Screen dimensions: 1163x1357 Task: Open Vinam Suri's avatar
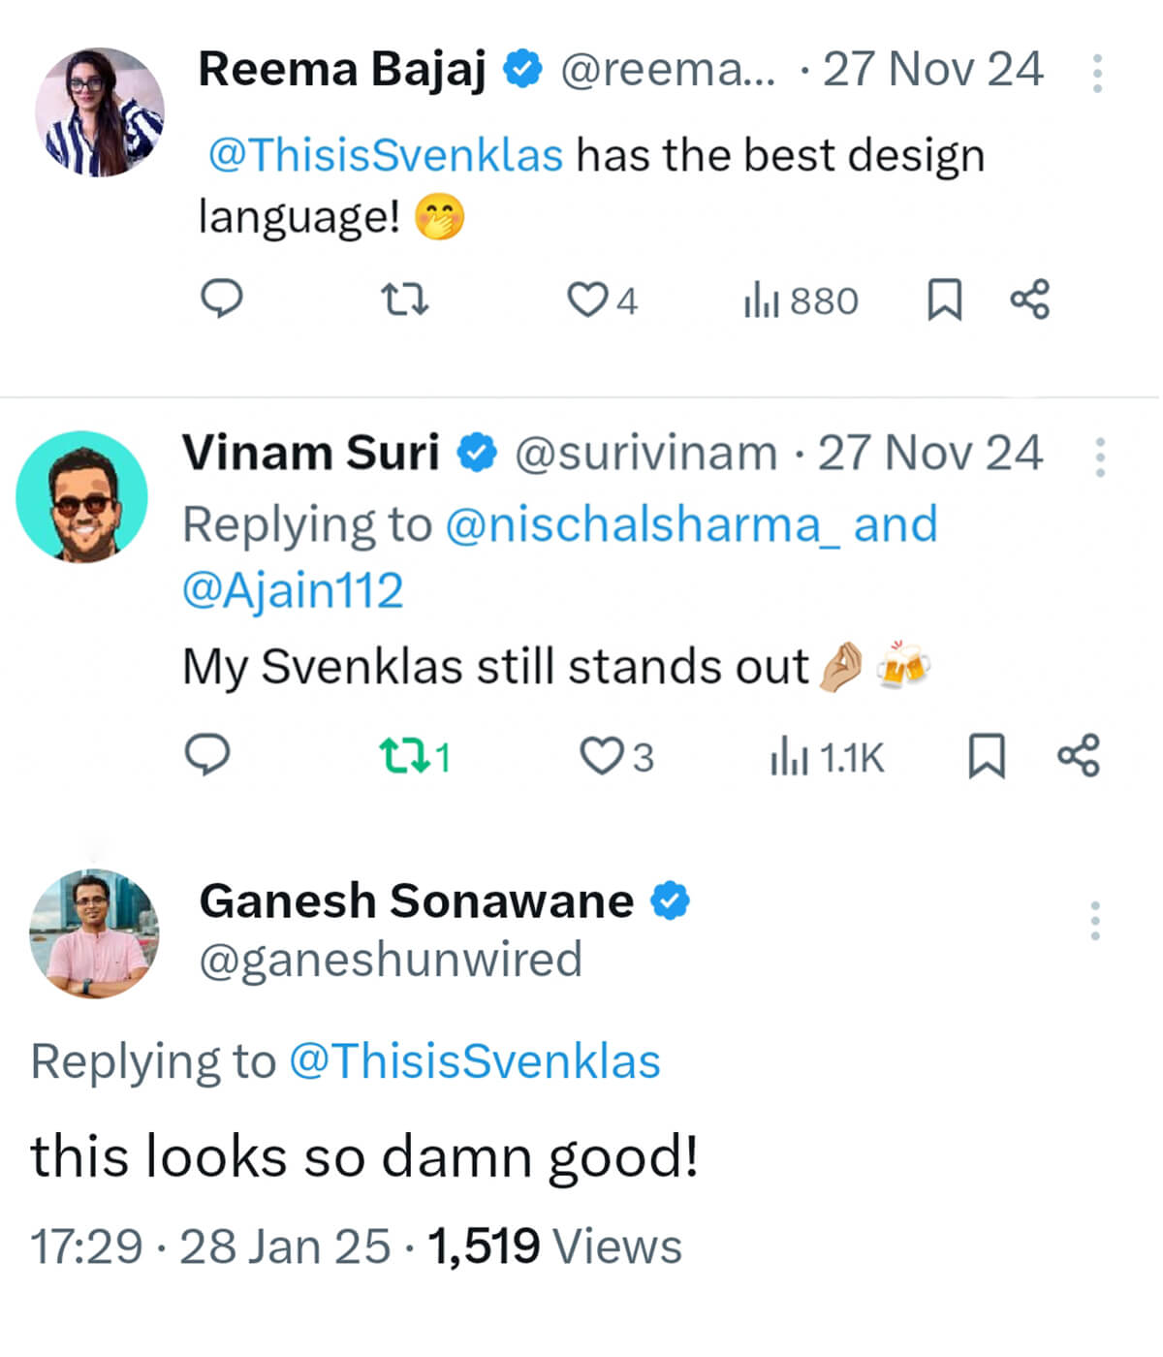click(82, 497)
